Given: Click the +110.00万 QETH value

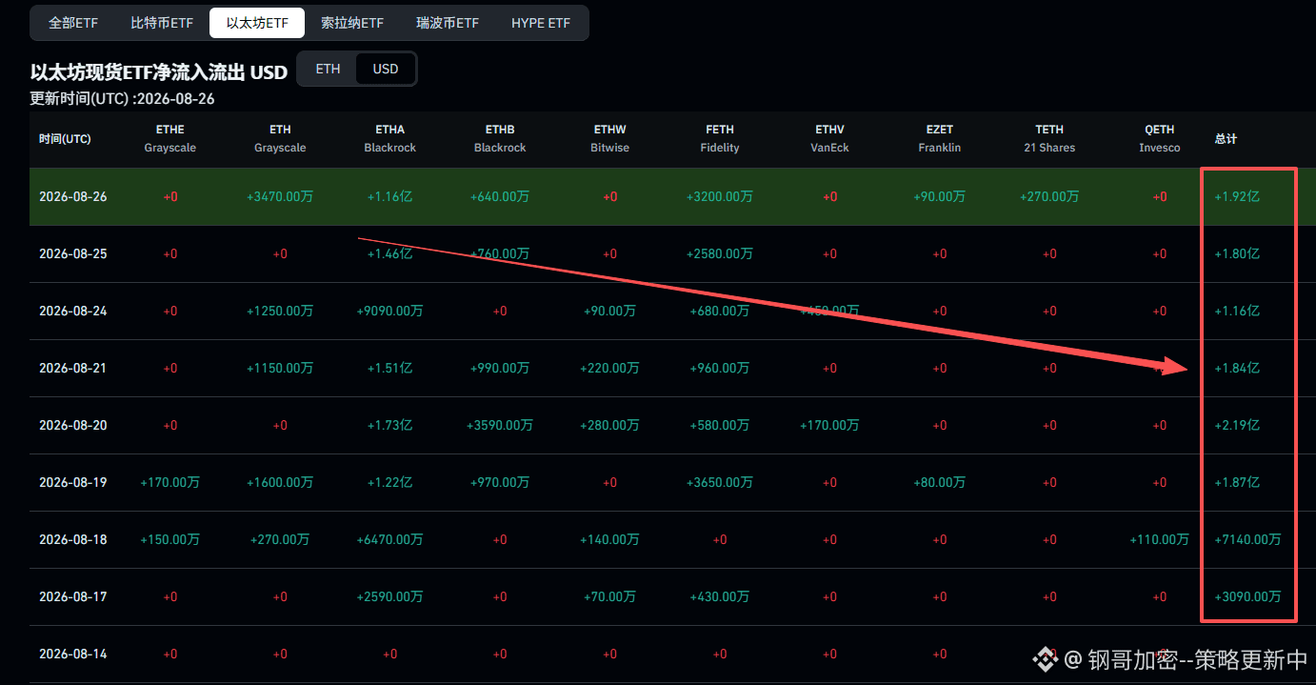Looking at the screenshot, I should point(1160,539).
